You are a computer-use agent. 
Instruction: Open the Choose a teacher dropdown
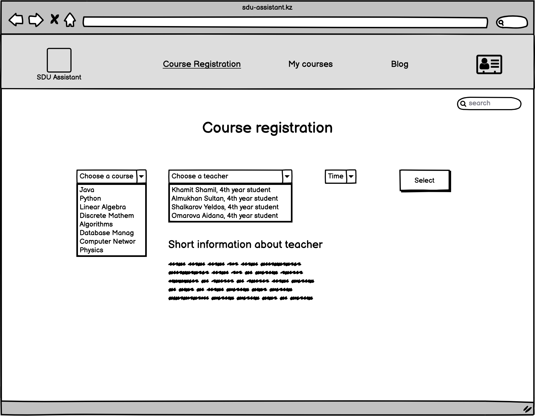coord(230,177)
